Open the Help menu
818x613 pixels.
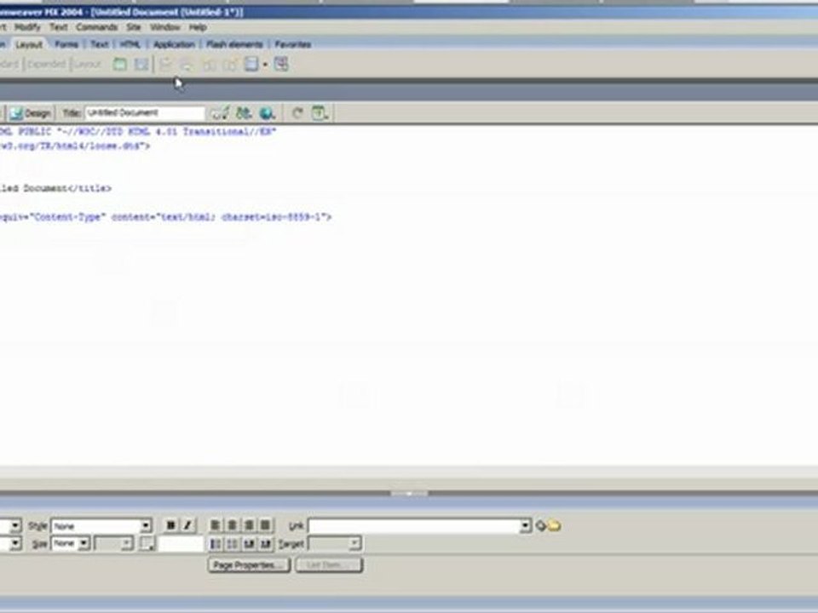pos(198,27)
